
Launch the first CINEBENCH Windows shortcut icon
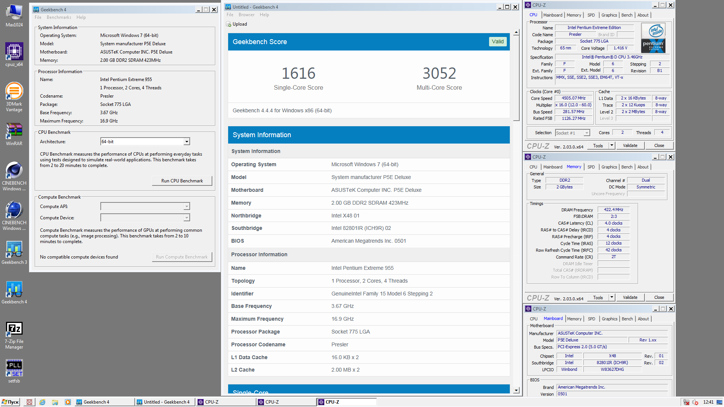click(x=14, y=176)
